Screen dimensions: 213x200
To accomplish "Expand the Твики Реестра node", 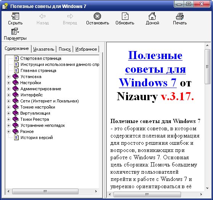I will point(8,120).
